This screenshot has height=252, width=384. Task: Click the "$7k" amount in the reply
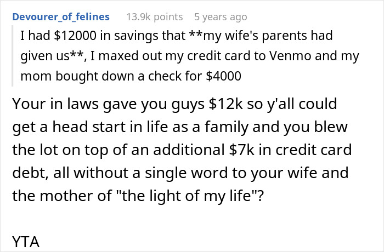click(242, 150)
